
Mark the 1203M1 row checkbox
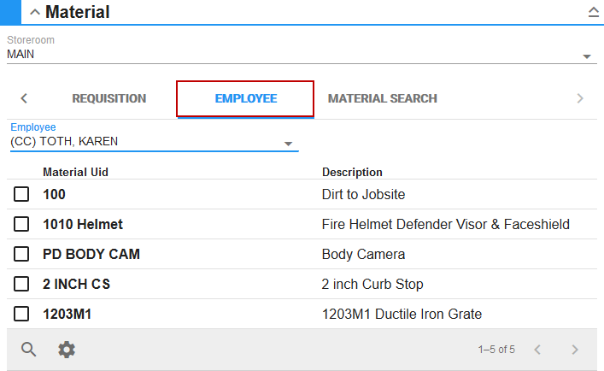[21, 315]
